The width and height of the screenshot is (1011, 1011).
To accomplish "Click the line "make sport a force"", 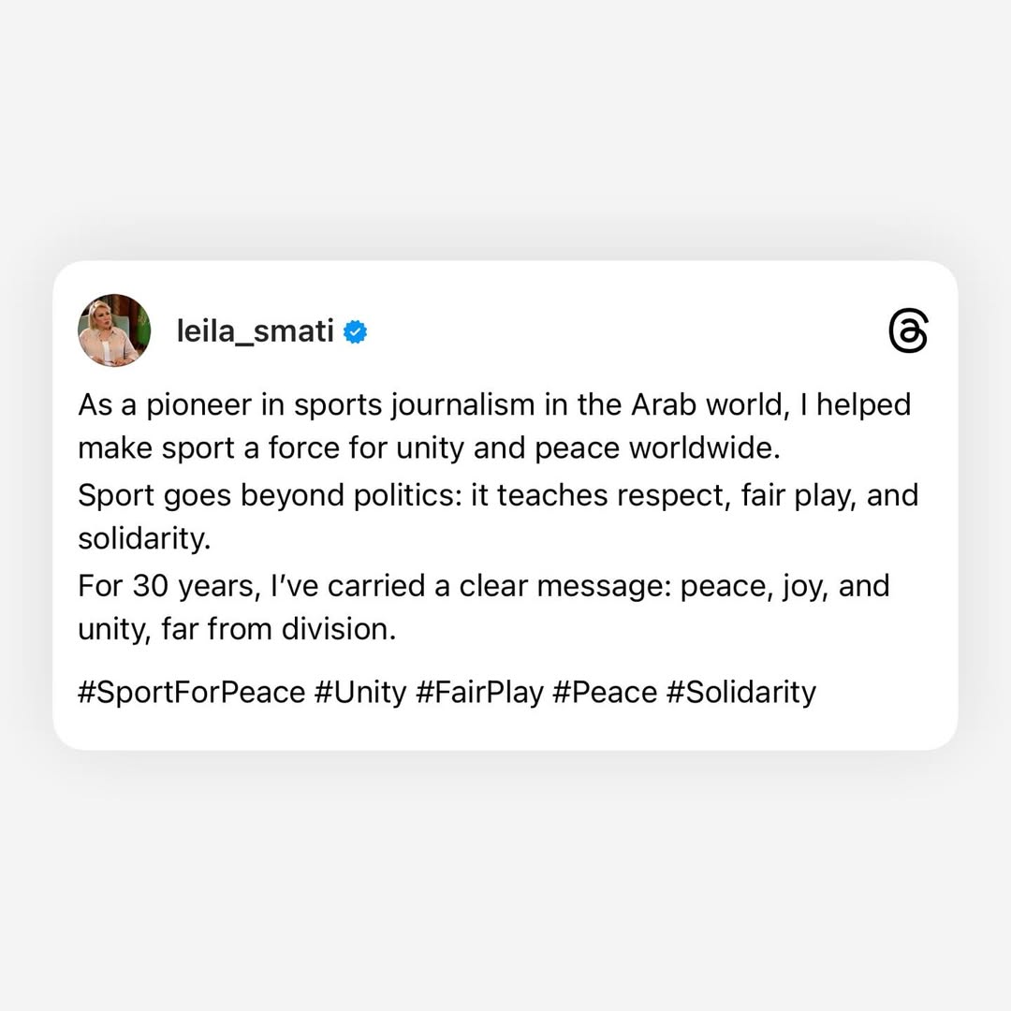I will pyautogui.click(x=430, y=448).
